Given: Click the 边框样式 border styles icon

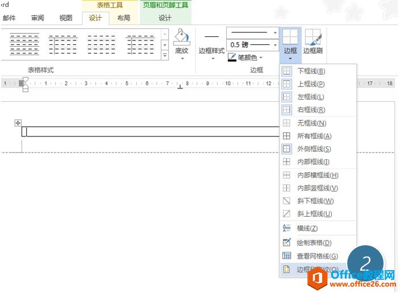Looking at the screenshot, I should [211, 38].
